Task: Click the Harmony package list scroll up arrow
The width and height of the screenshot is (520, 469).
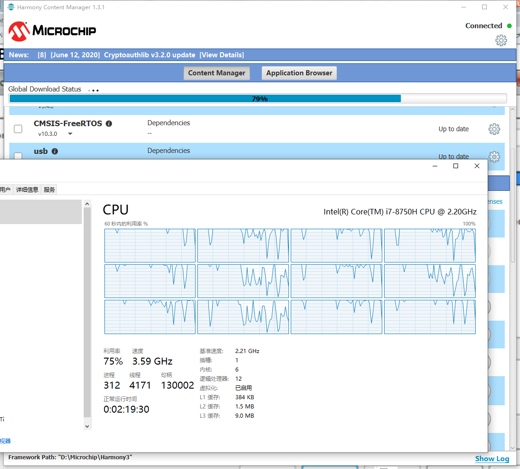Action: click(513, 109)
